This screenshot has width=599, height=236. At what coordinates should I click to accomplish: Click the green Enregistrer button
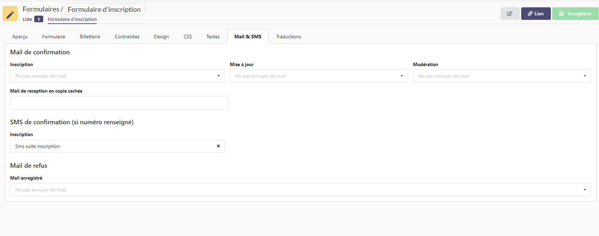click(575, 14)
